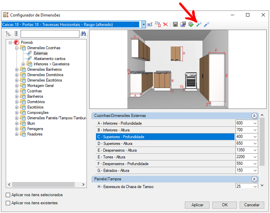Click the blue arrow import icon

[x=206, y=24]
